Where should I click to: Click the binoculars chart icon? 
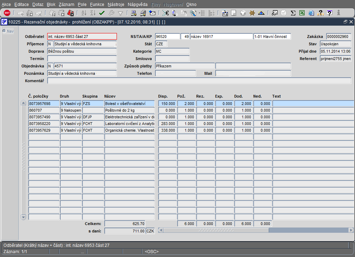tap(275, 13)
